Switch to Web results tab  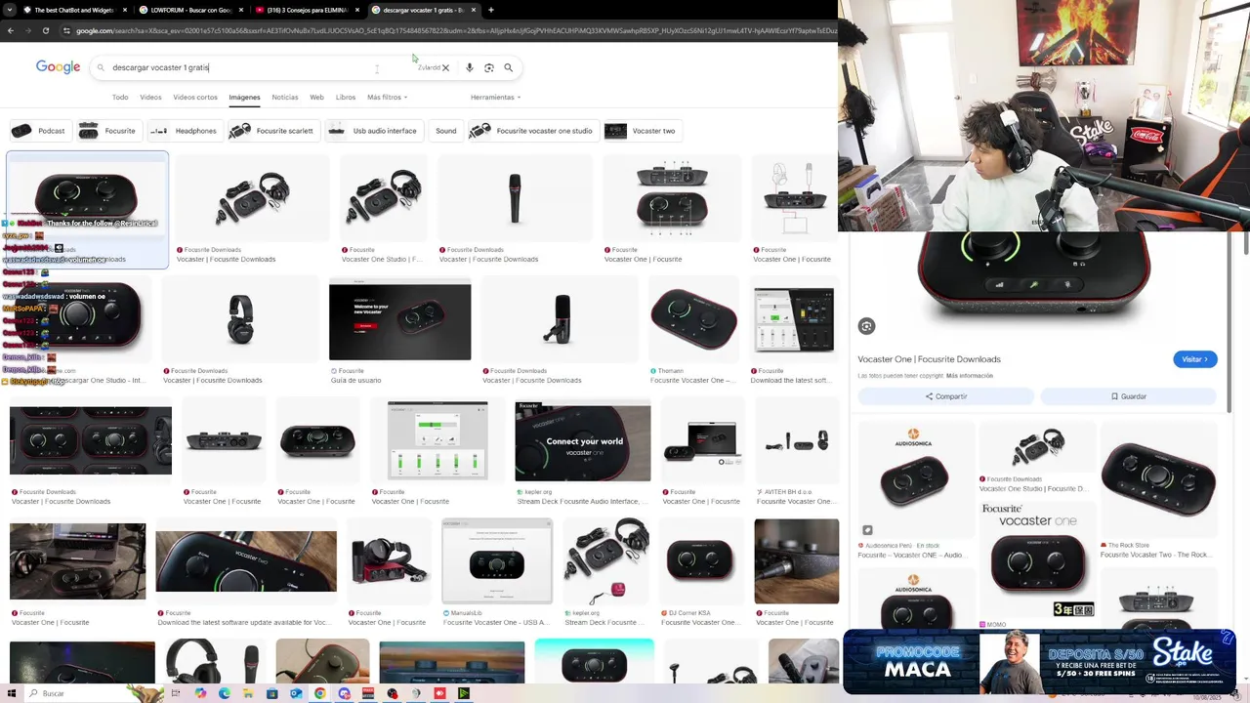(316, 98)
